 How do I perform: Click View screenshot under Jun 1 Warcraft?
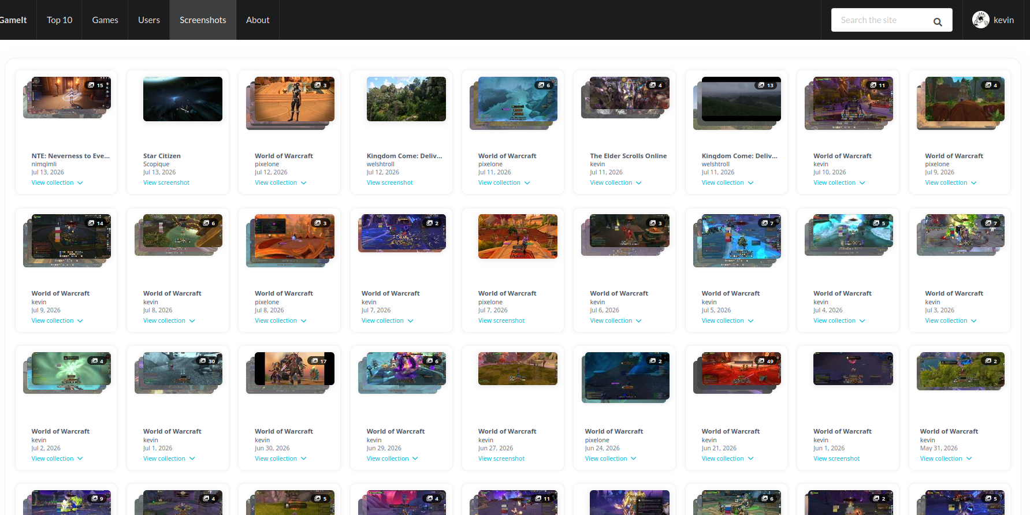coord(836,458)
